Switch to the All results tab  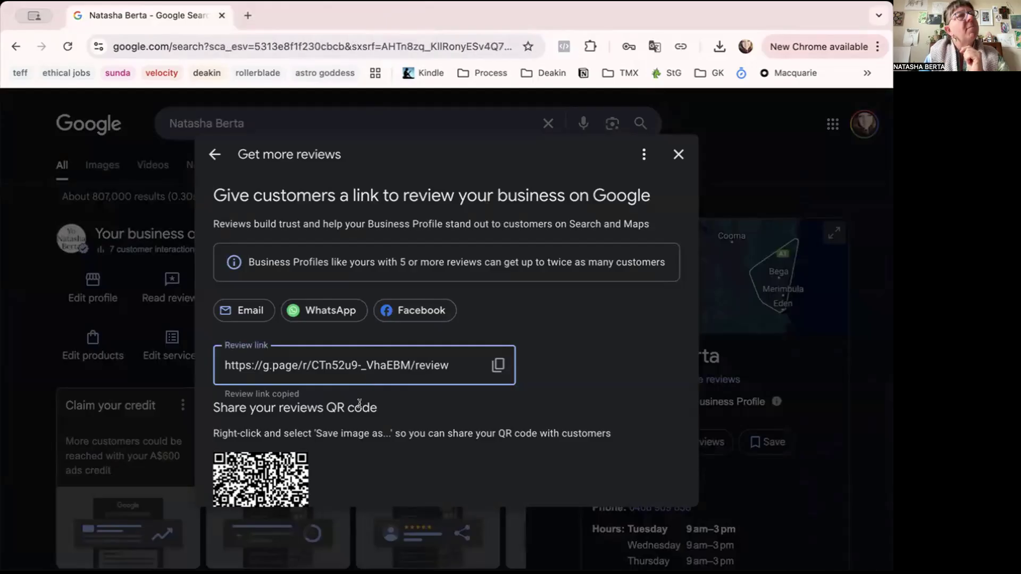pyautogui.click(x=62, y=165)
